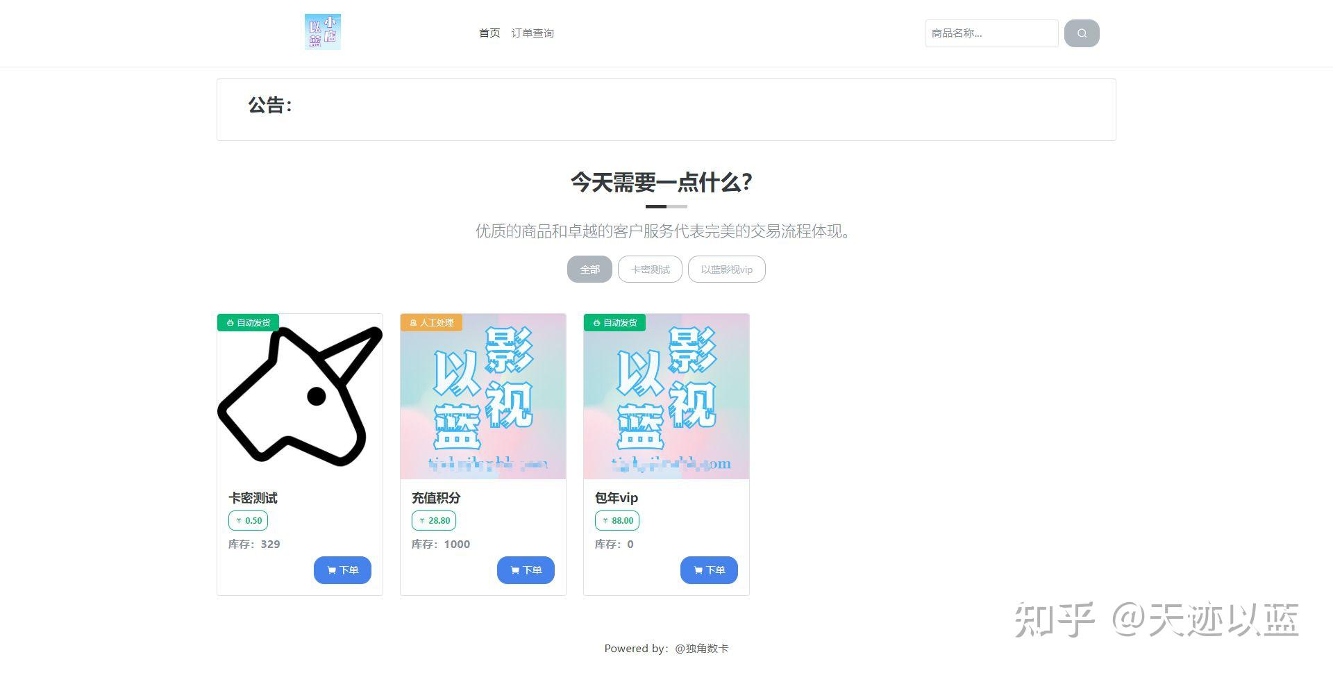Open the unicorn product image
Screen dimensions: 1333x673
coord(300,397)
